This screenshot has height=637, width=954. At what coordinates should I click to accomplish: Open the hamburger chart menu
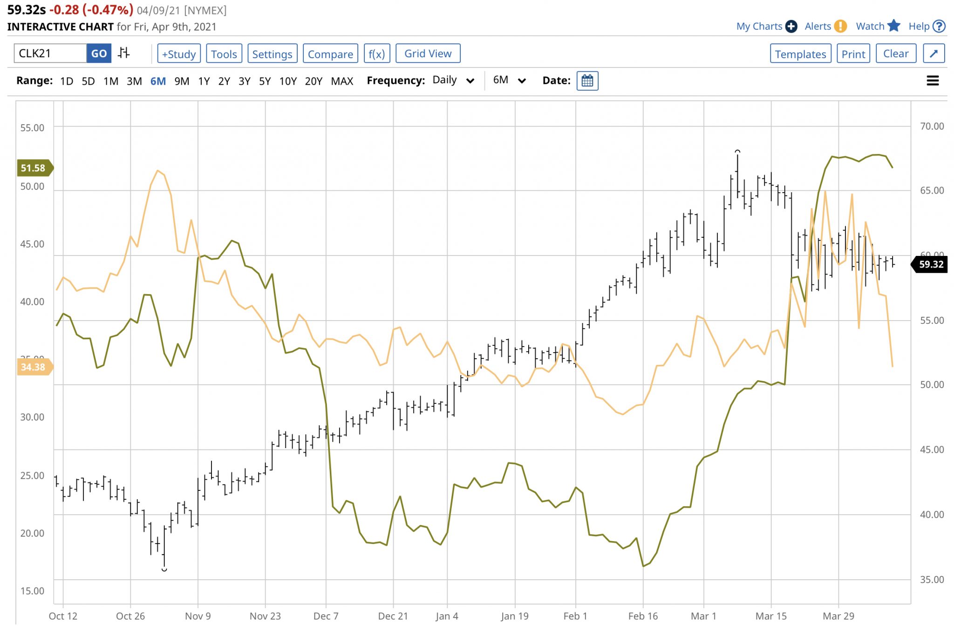click(933, 80)
